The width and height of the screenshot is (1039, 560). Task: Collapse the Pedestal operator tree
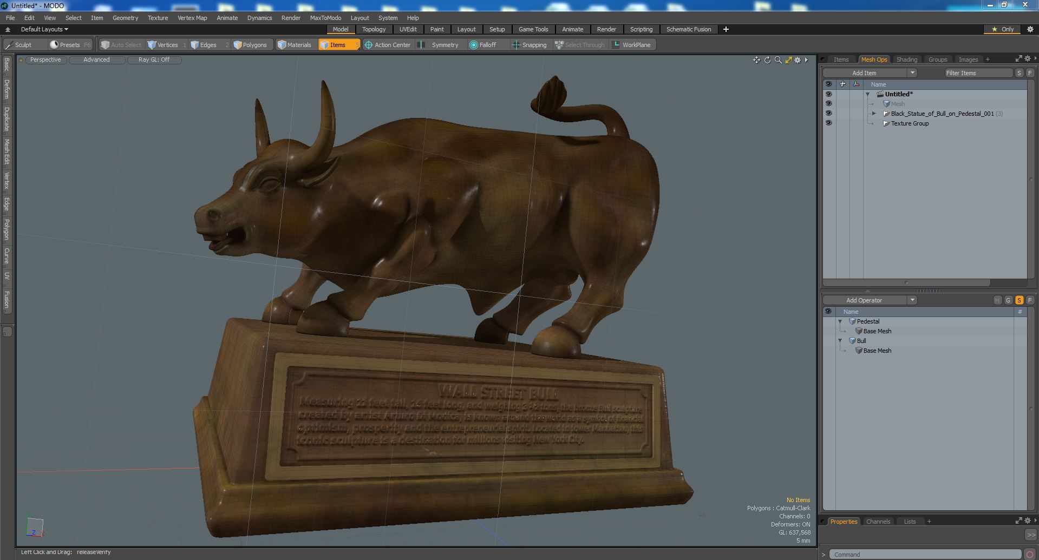[x=840, y=321]
